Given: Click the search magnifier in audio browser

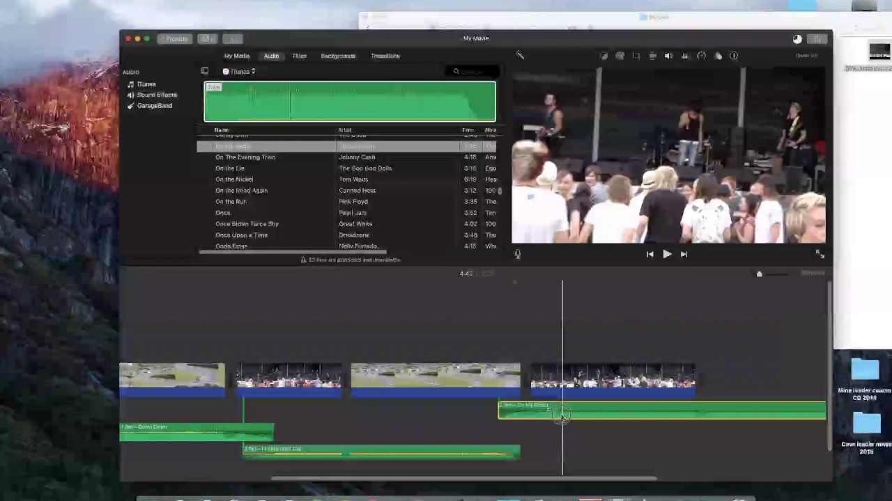Looking at the screenshot, I should [456, 72].
